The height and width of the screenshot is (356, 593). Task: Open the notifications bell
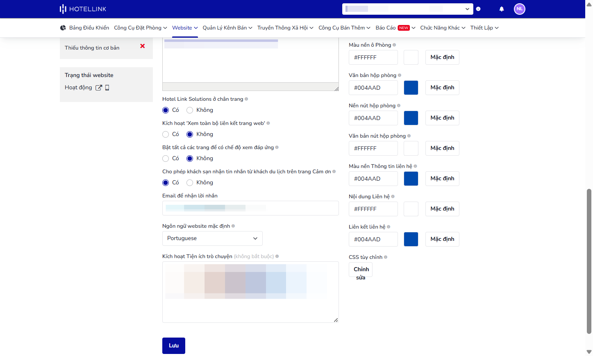tap(502, 9)
